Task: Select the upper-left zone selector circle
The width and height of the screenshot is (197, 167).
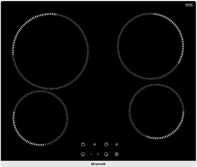Action: [x=83, y=144]
